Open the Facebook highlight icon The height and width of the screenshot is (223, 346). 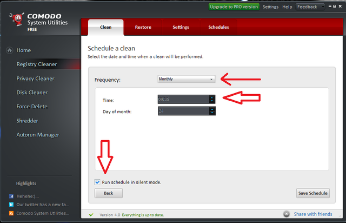(11, 196)
